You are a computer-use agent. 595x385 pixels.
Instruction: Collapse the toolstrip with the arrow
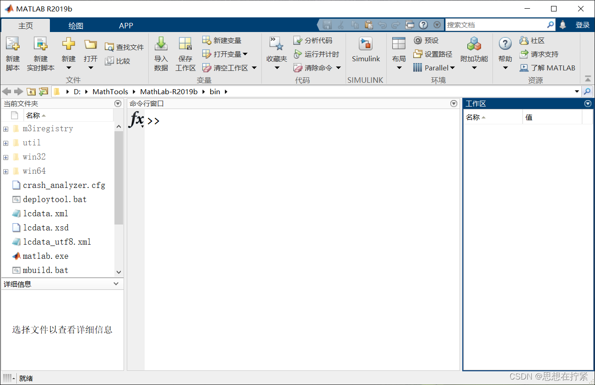[x=588, y=78]
